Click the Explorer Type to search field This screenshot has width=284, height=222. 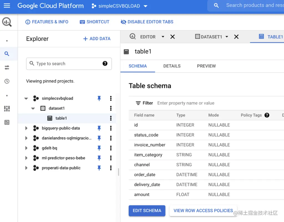(x=69, y=64)
